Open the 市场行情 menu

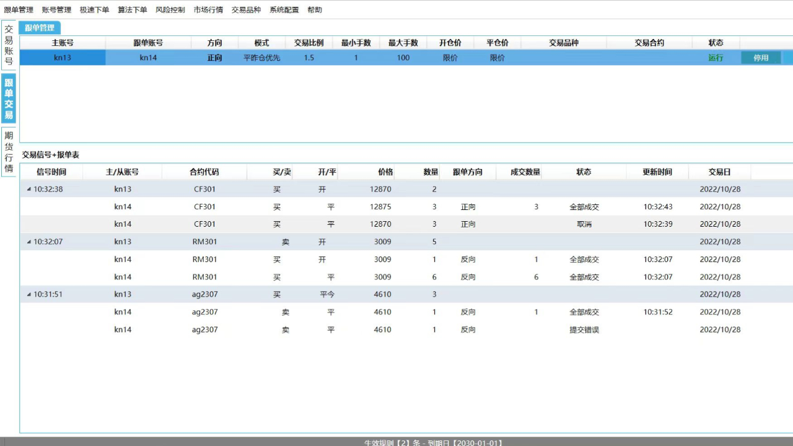207,9
